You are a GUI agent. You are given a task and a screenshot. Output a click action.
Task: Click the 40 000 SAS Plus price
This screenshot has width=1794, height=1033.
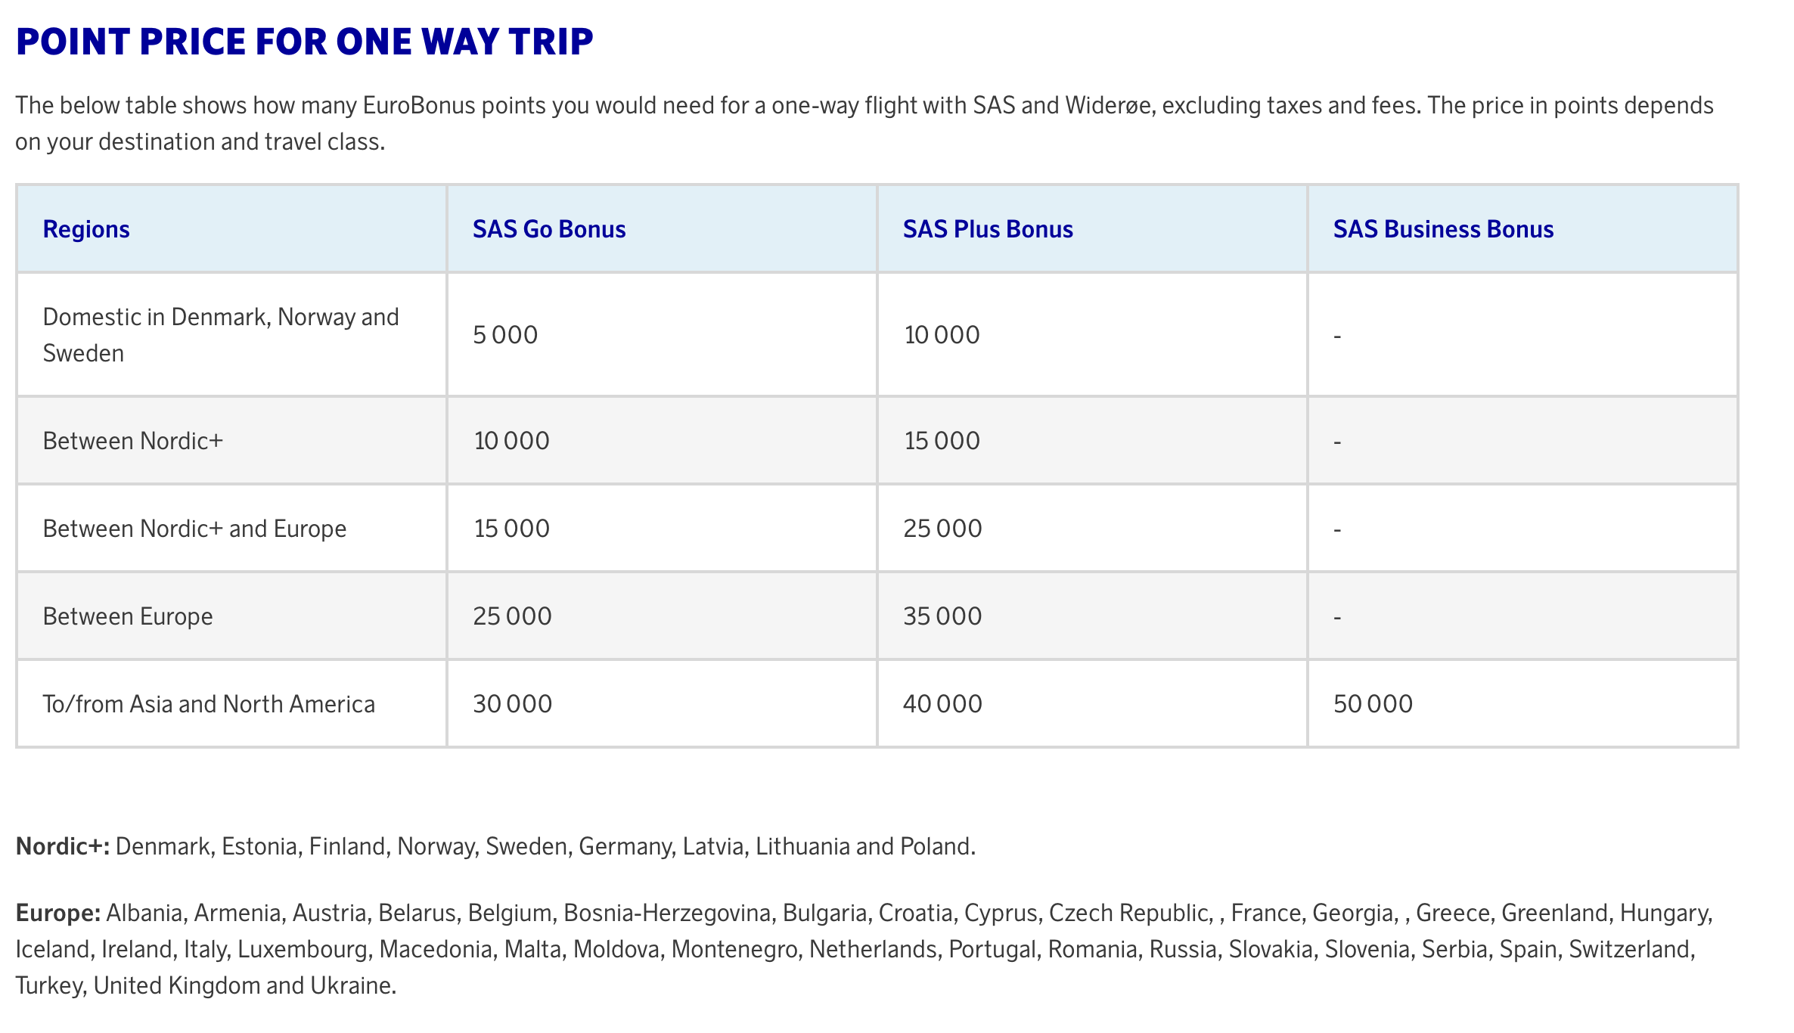pos(942,704)
